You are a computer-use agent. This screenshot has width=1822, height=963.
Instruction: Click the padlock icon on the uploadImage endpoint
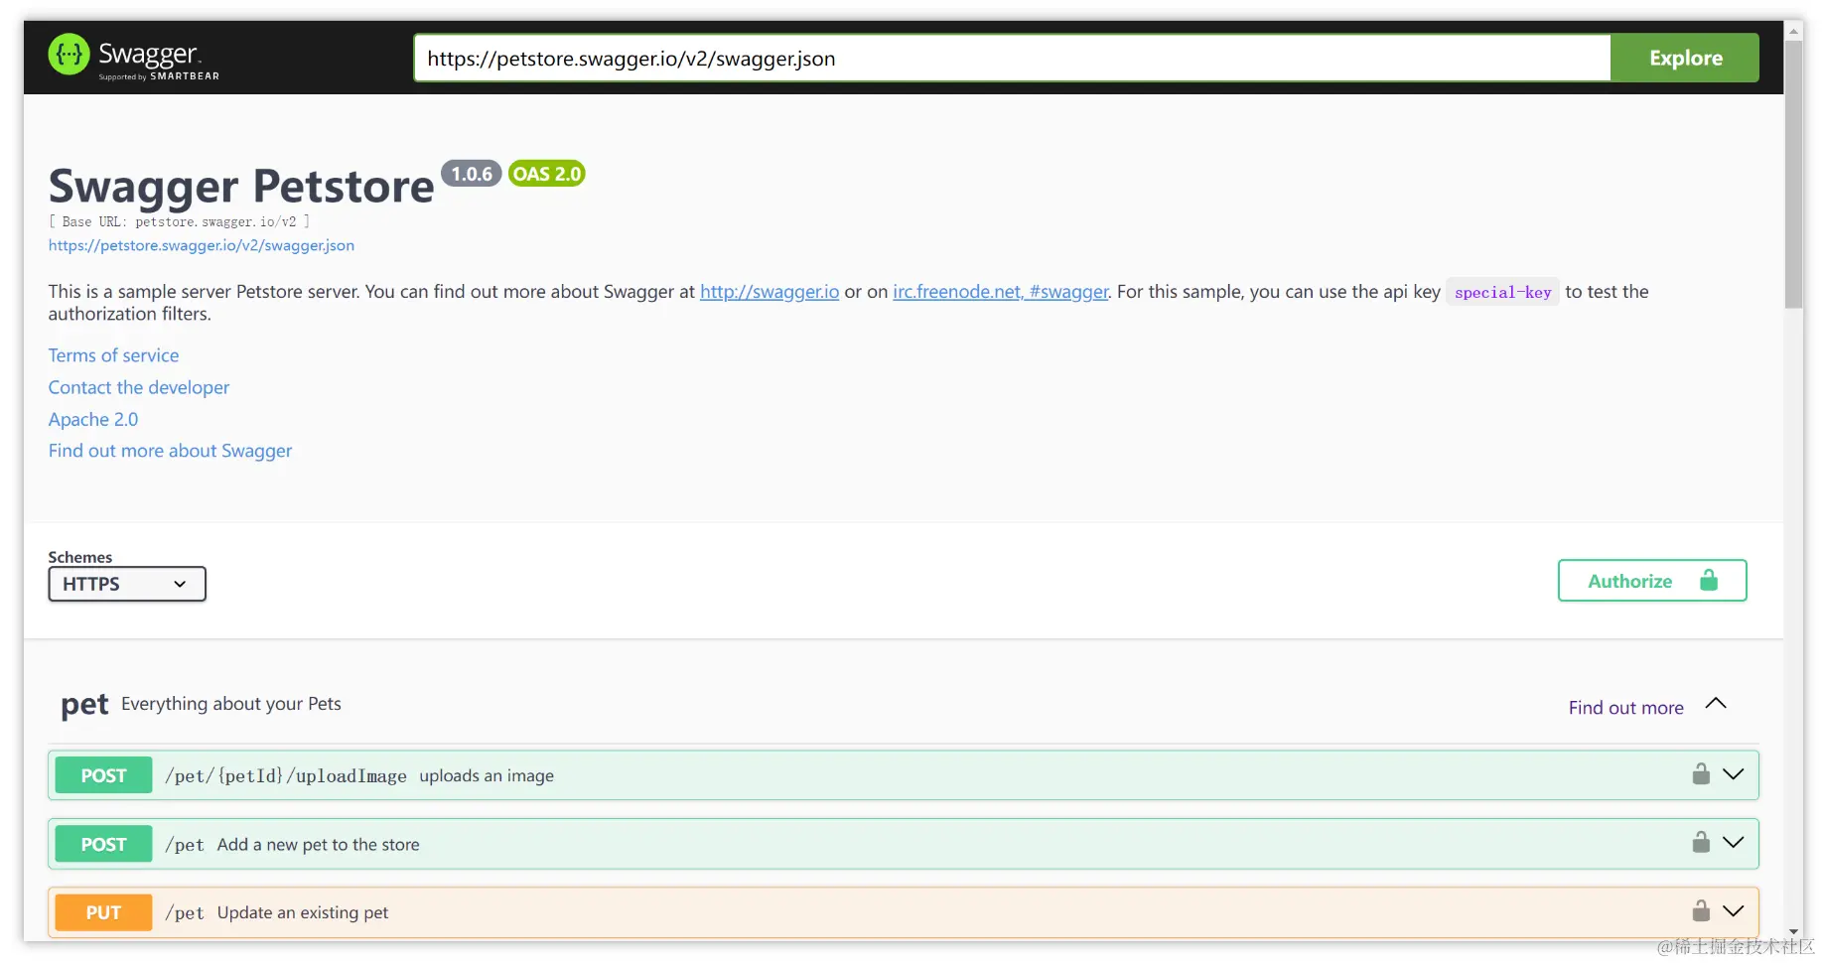[1701, 774]
